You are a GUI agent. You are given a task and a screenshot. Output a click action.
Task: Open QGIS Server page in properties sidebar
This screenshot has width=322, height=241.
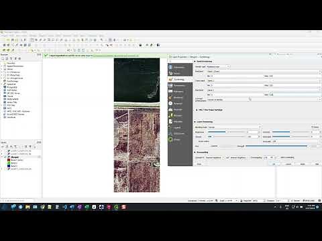click(180, 134)
